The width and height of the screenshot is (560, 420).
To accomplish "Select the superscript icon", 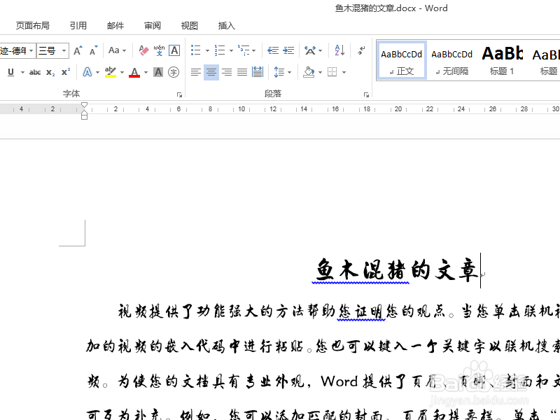I will (x=65, y=72).
